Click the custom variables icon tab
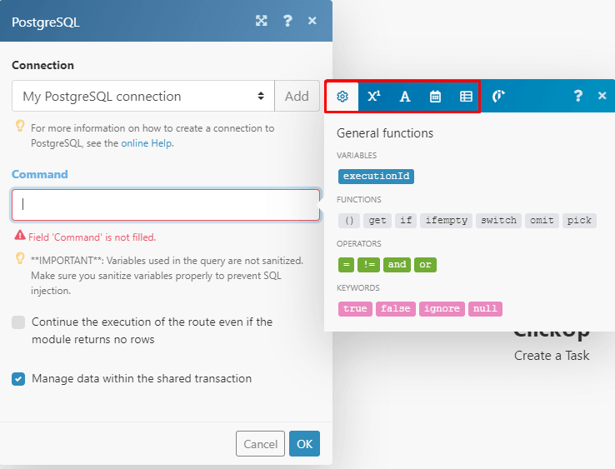 coord(498,97)
